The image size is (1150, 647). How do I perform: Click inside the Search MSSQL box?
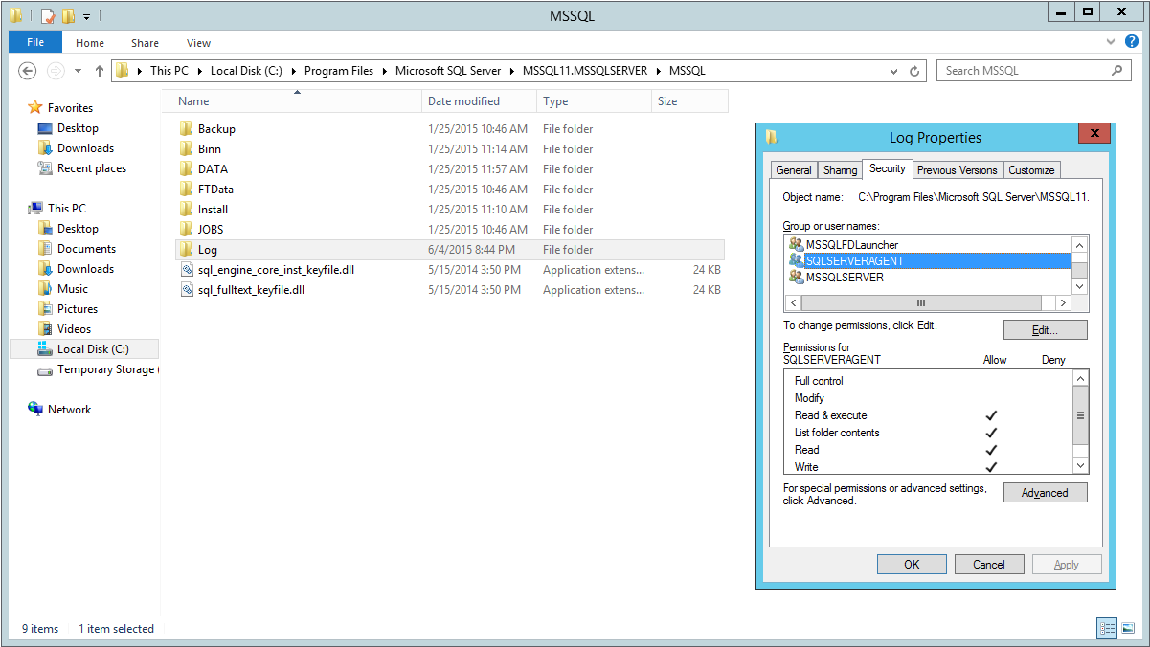tap(1024, 71)
